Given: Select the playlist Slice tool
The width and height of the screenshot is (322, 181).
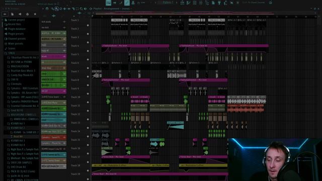Looking at the screenshot, I should click(73, 9).
